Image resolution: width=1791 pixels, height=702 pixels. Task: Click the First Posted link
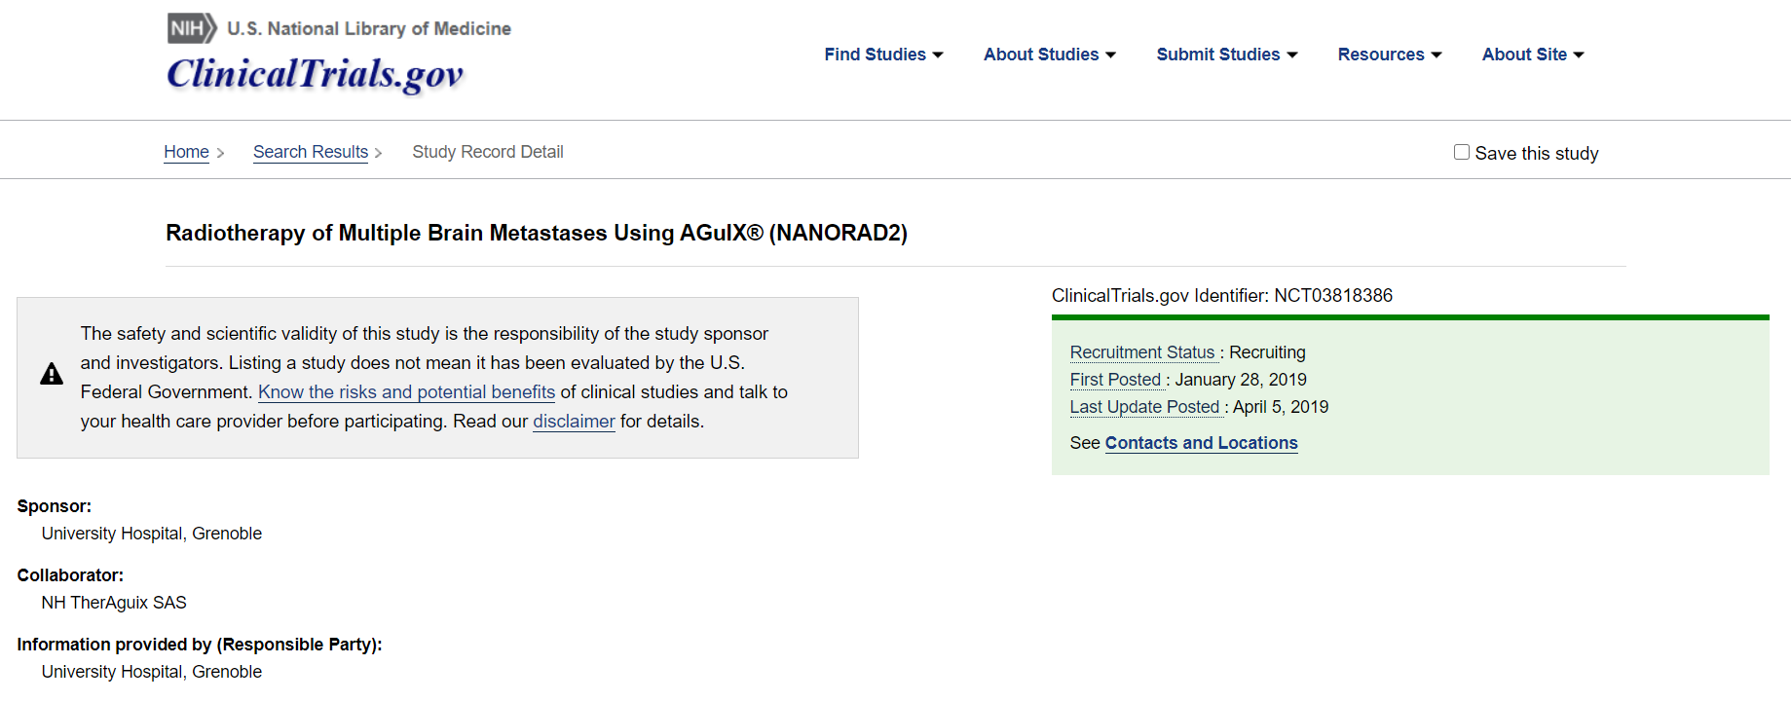pyautogui.click(x=1115, y=380)
